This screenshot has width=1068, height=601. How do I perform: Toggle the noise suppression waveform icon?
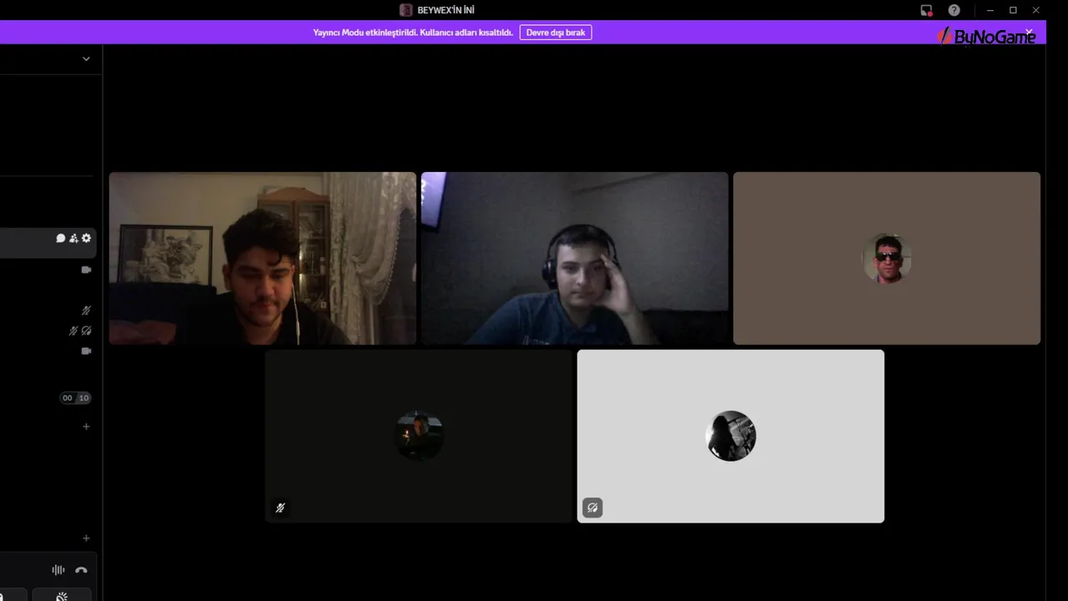(58, 570)
